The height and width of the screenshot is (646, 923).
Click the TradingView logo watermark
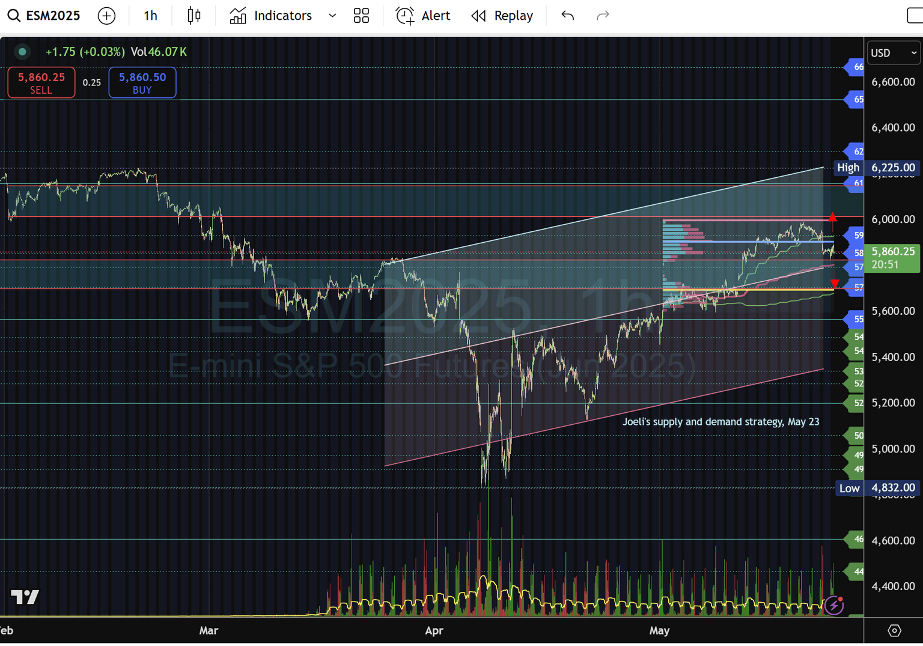(x=25, y=598)
